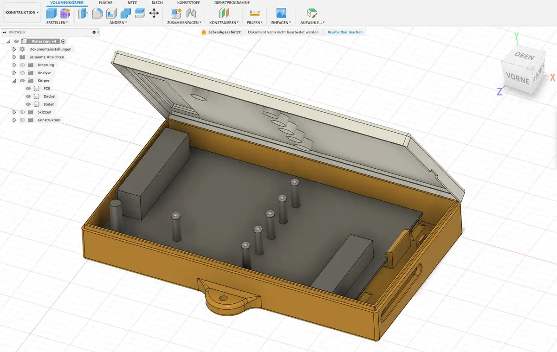This screenshot has width=557, height=352.
Task: Choose the Press Pull tool icon
Action: tap(83, 13)
